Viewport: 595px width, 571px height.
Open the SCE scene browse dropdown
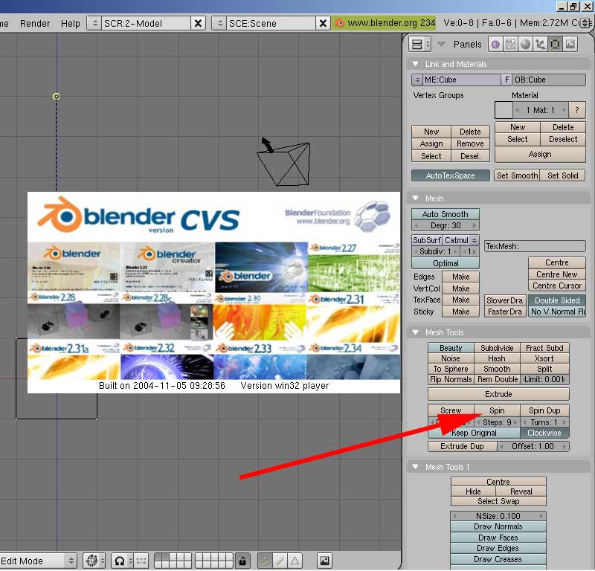click(219, 23)
